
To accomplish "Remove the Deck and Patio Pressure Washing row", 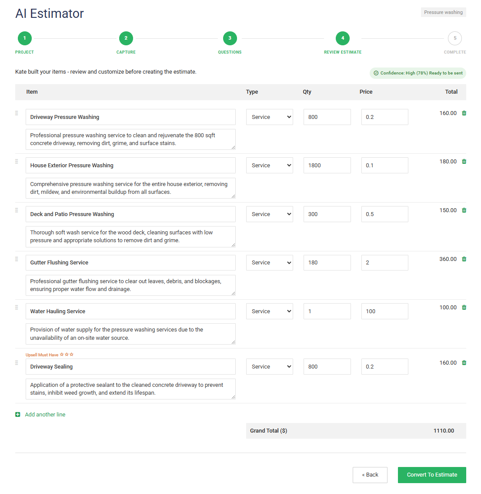I will click(x=464, y=210).
